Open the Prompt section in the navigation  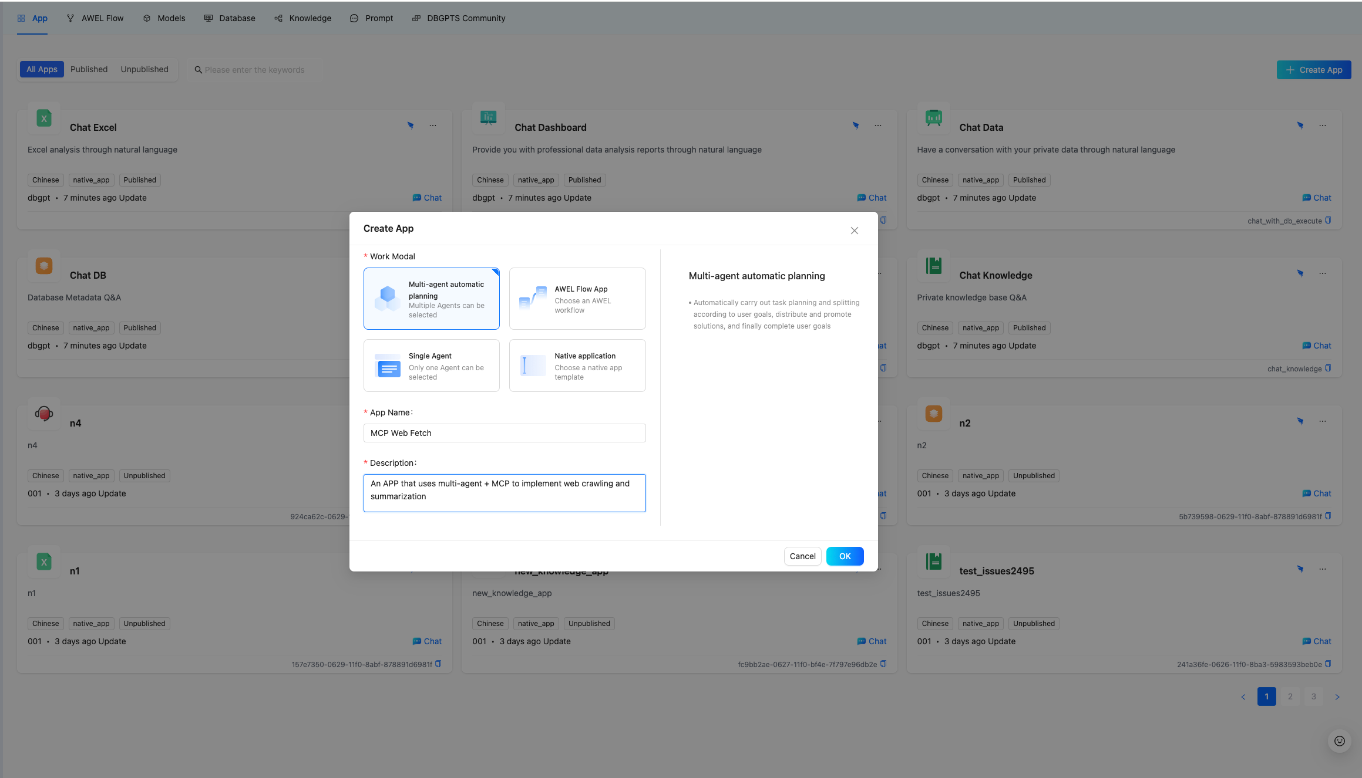coord(371,18)
